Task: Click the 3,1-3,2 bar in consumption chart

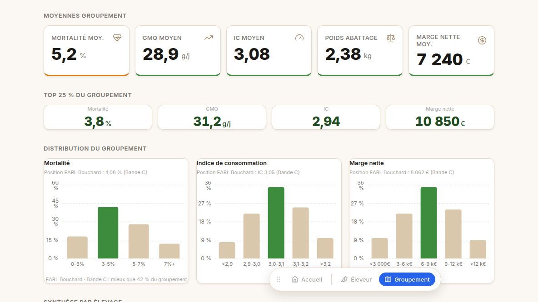Action: pyautogui.click(x=300, y=233)
